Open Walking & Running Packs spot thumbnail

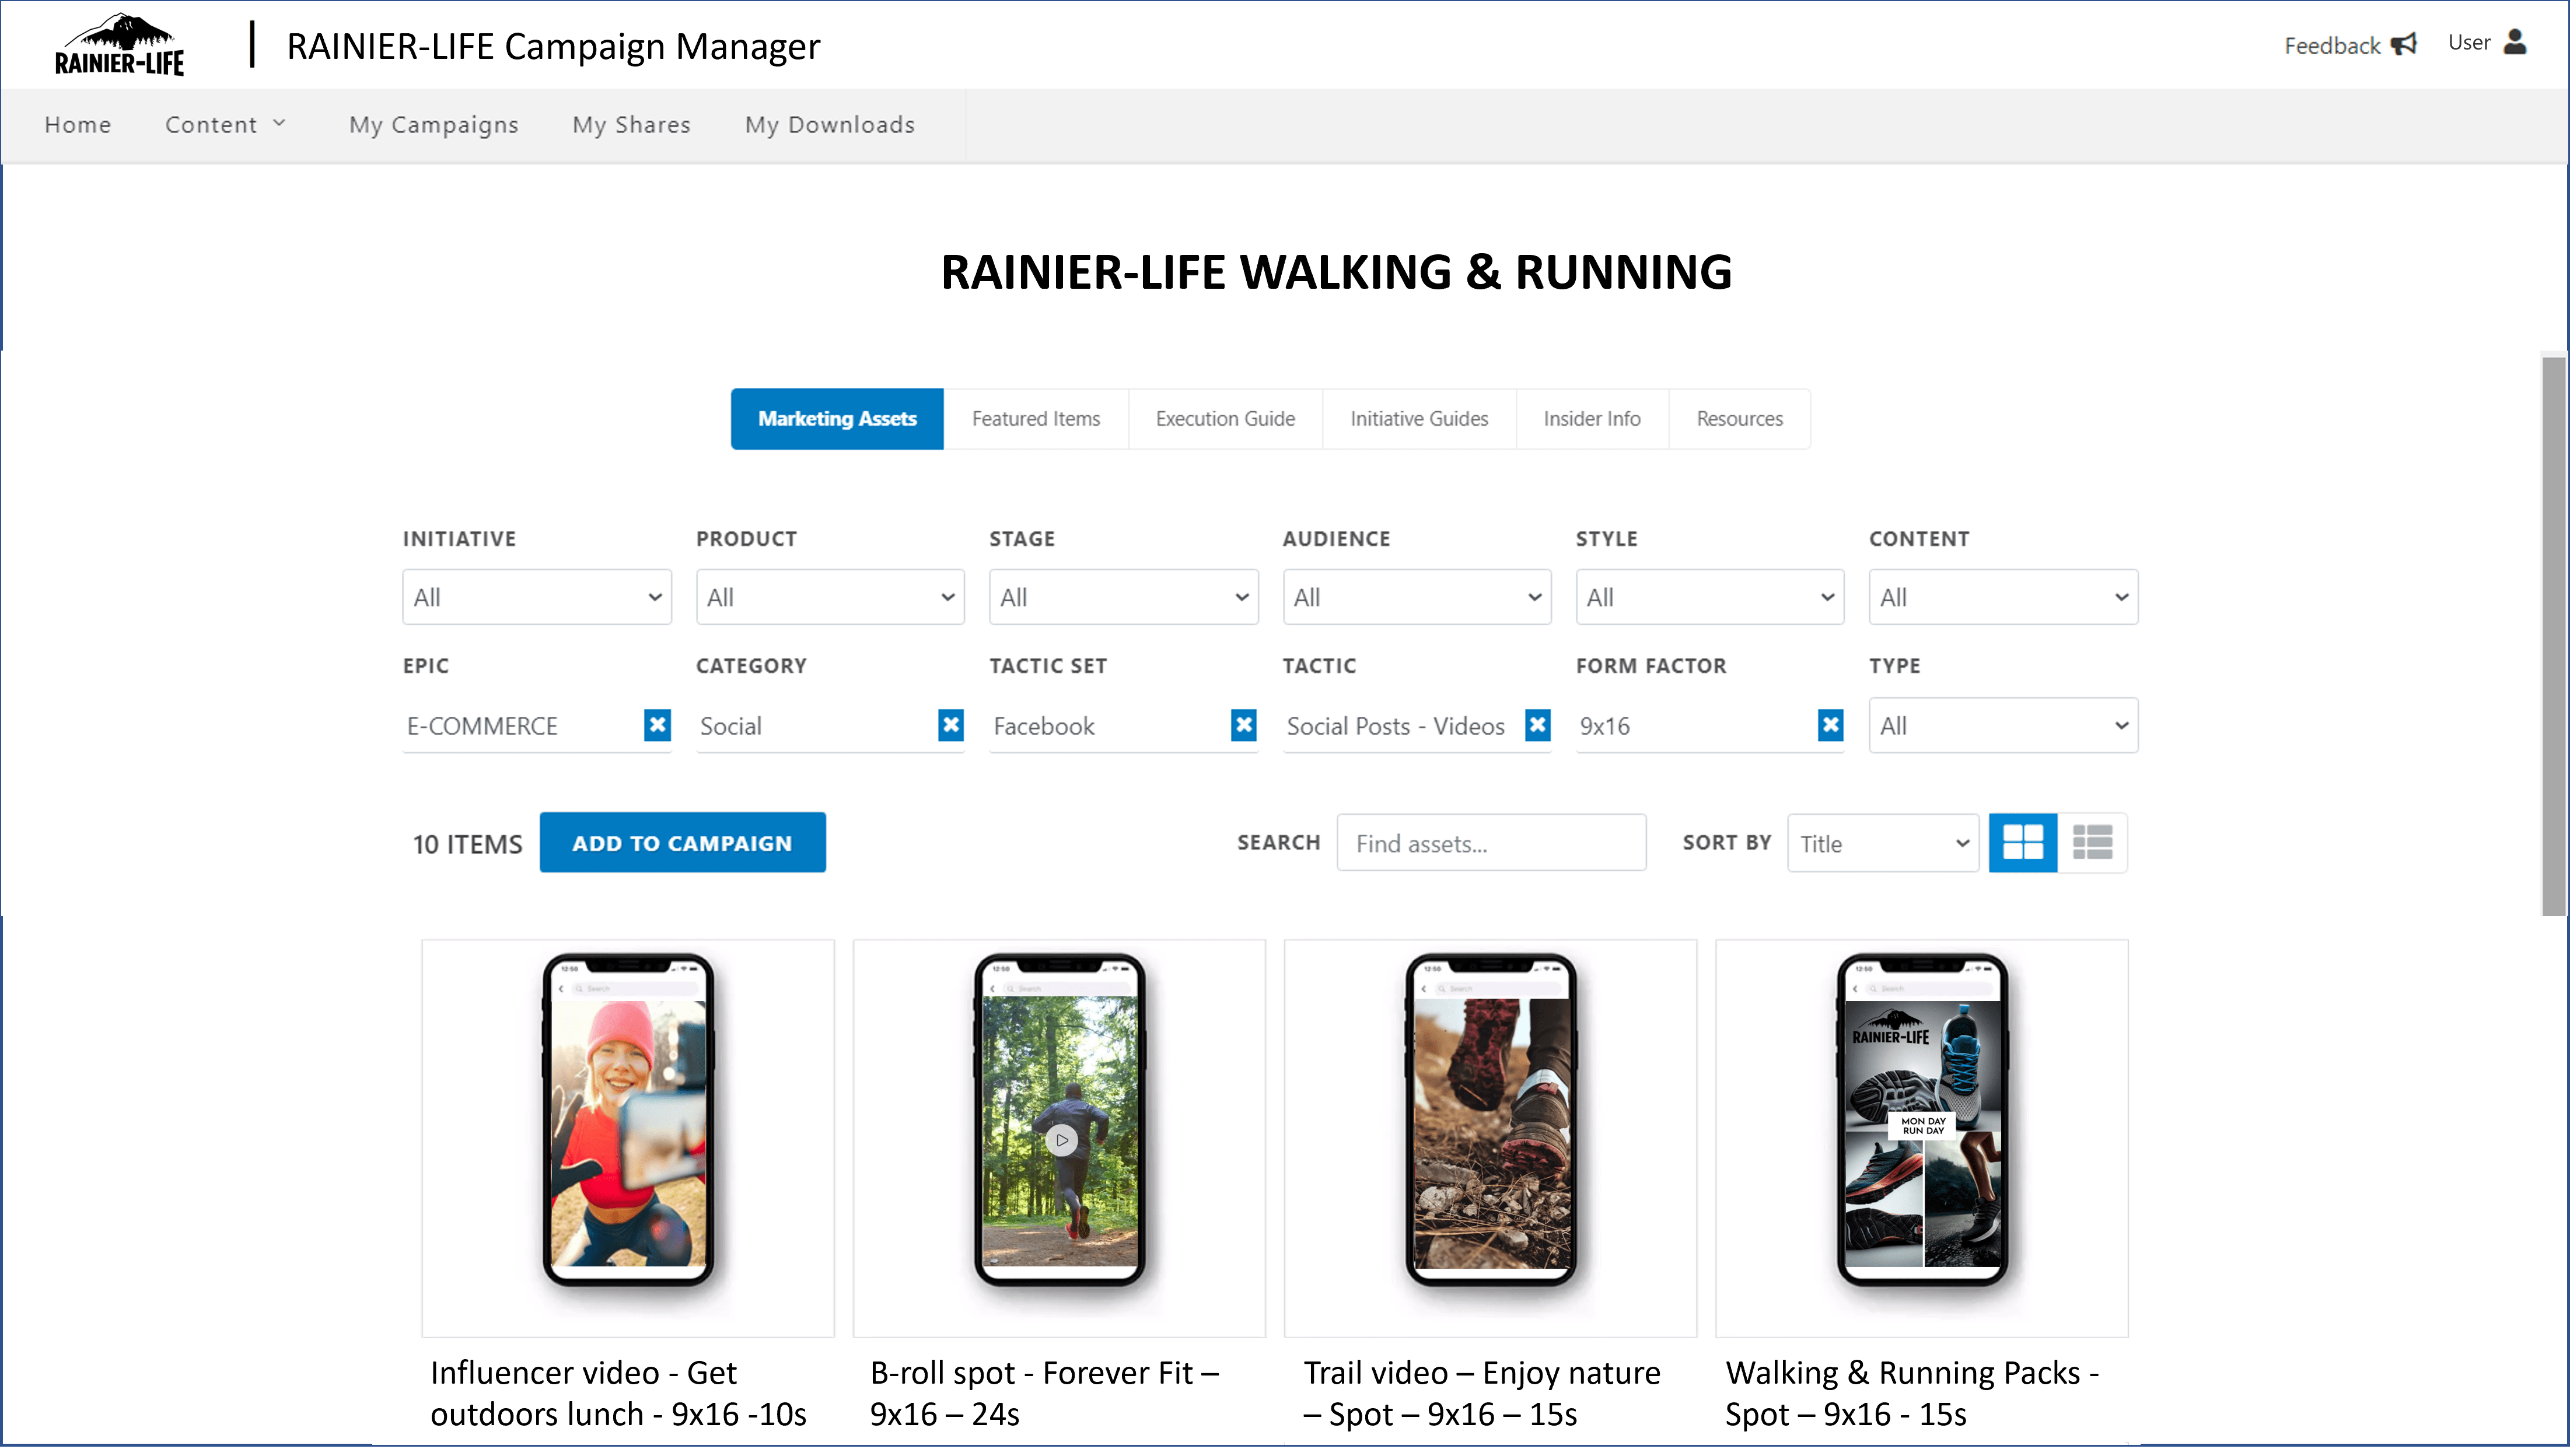(1921, 1139)
